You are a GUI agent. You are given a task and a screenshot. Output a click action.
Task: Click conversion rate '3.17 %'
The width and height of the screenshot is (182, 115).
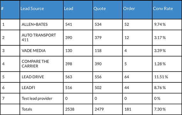tap(160, 38)
